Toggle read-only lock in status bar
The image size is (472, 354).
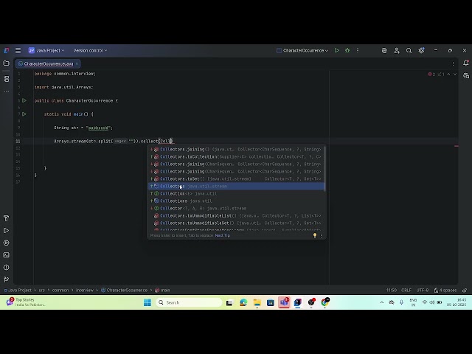465,290
